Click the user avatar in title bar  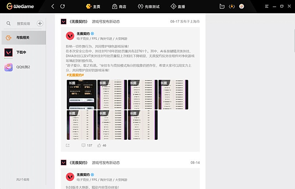[242, 6]
